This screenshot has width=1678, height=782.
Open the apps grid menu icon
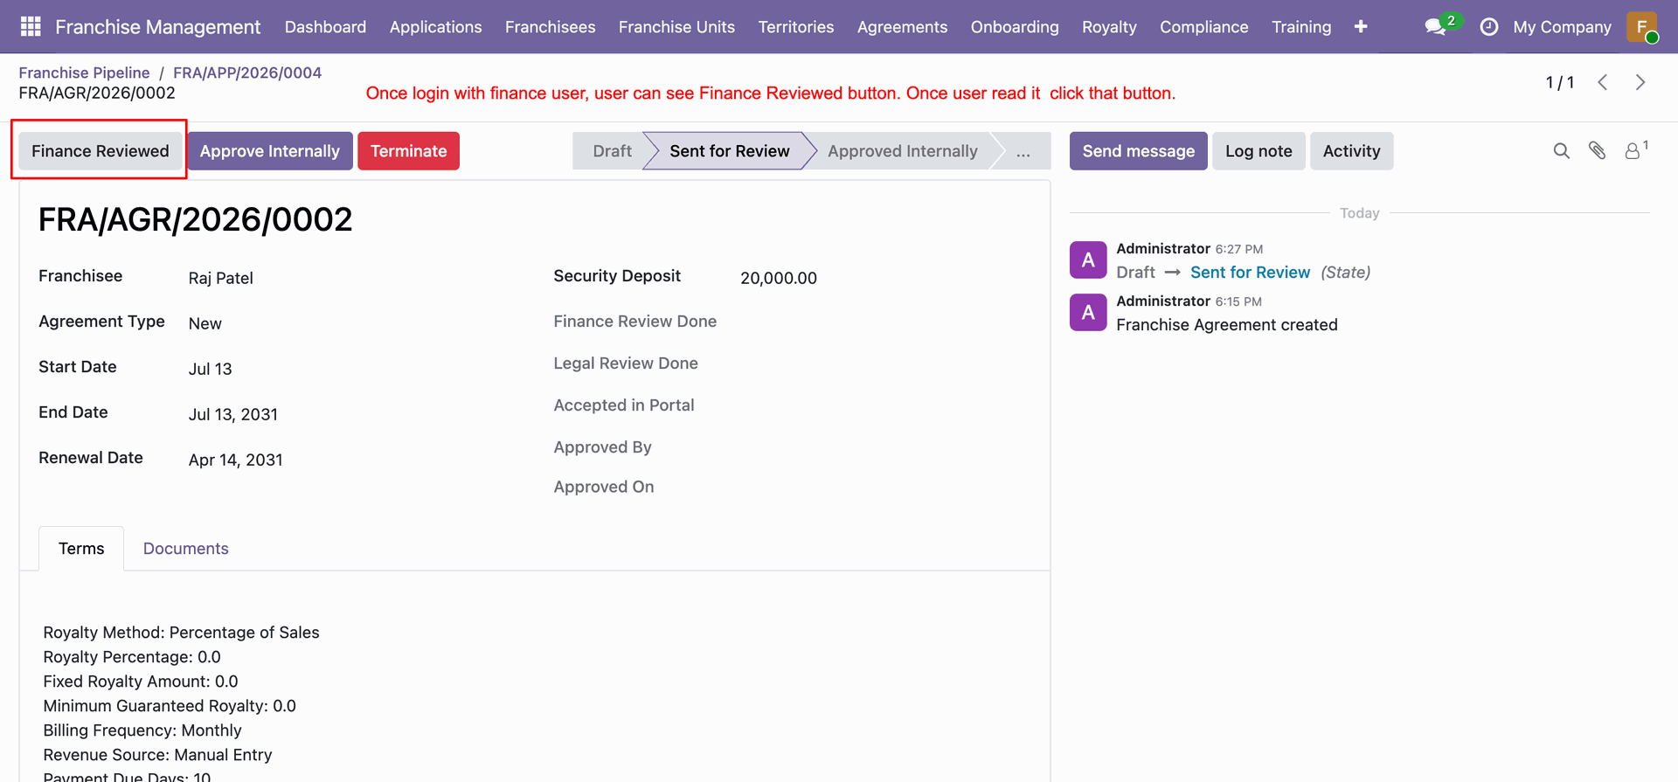[31, 27]
